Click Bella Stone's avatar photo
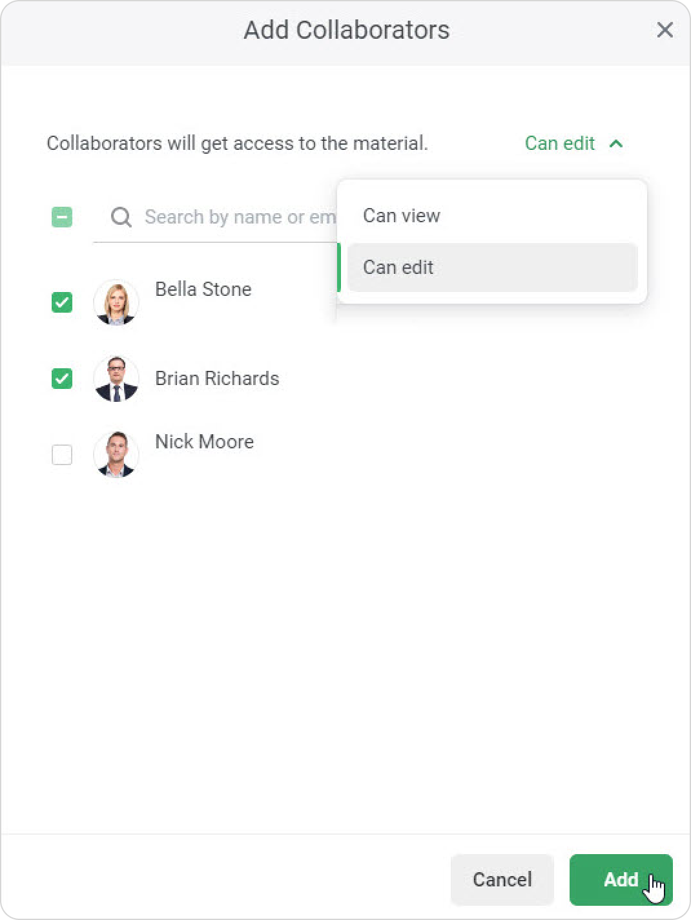This screenshot has height=920, width=691. tap(116, 302)
